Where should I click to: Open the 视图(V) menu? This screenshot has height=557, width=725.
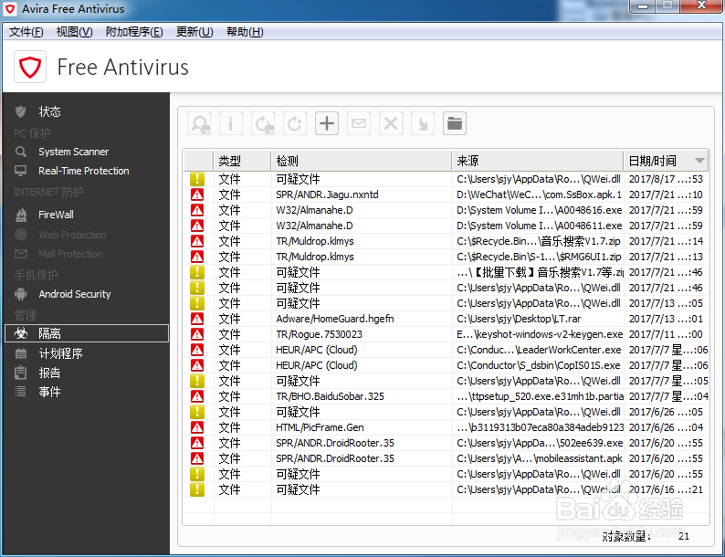[x=75, y=32]
